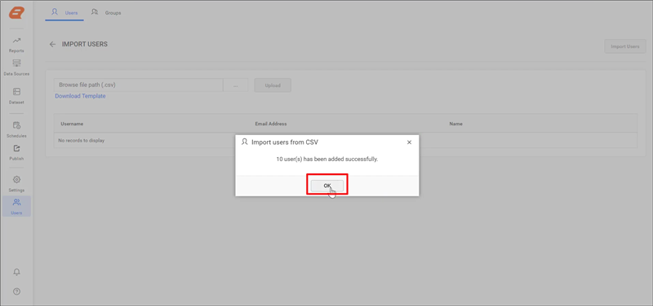Open Settings in the sidebar
653x306 pixels.
click(16, 184)
